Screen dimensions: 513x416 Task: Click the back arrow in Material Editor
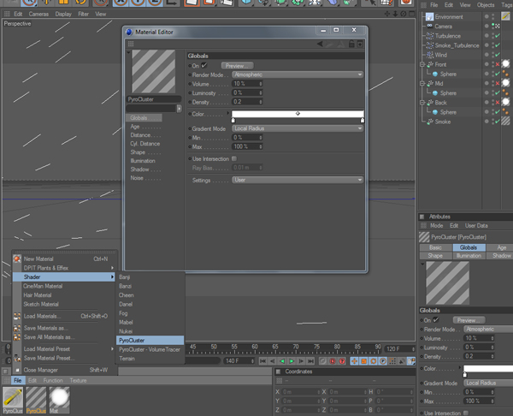[321, 44]
